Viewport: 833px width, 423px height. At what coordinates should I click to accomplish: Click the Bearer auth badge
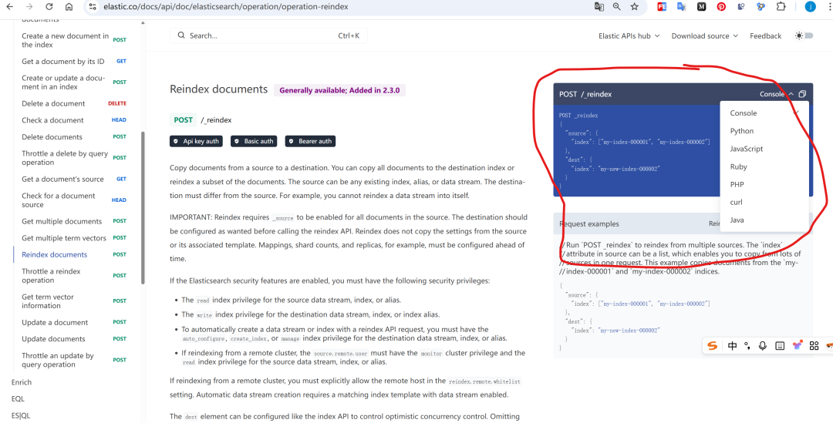(310, 141)
